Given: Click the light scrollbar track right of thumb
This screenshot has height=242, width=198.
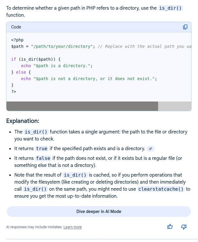Looking at the screenshot, I should 175,106.
